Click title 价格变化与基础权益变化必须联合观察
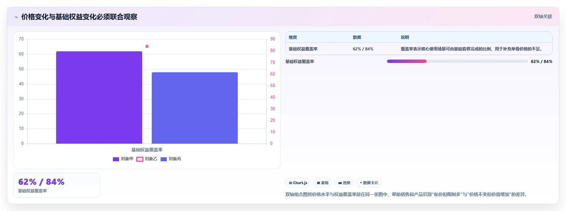Image resolution: width=566 pixels, height=211 pixels. click(79, 17)
